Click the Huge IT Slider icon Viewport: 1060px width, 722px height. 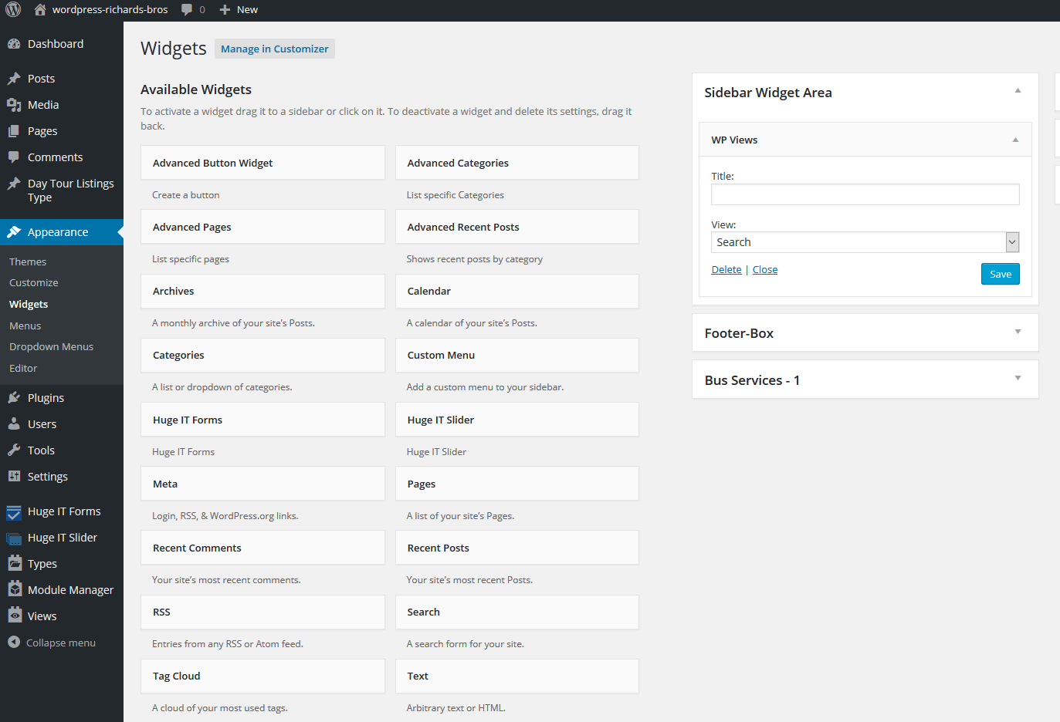click(14, 538)
